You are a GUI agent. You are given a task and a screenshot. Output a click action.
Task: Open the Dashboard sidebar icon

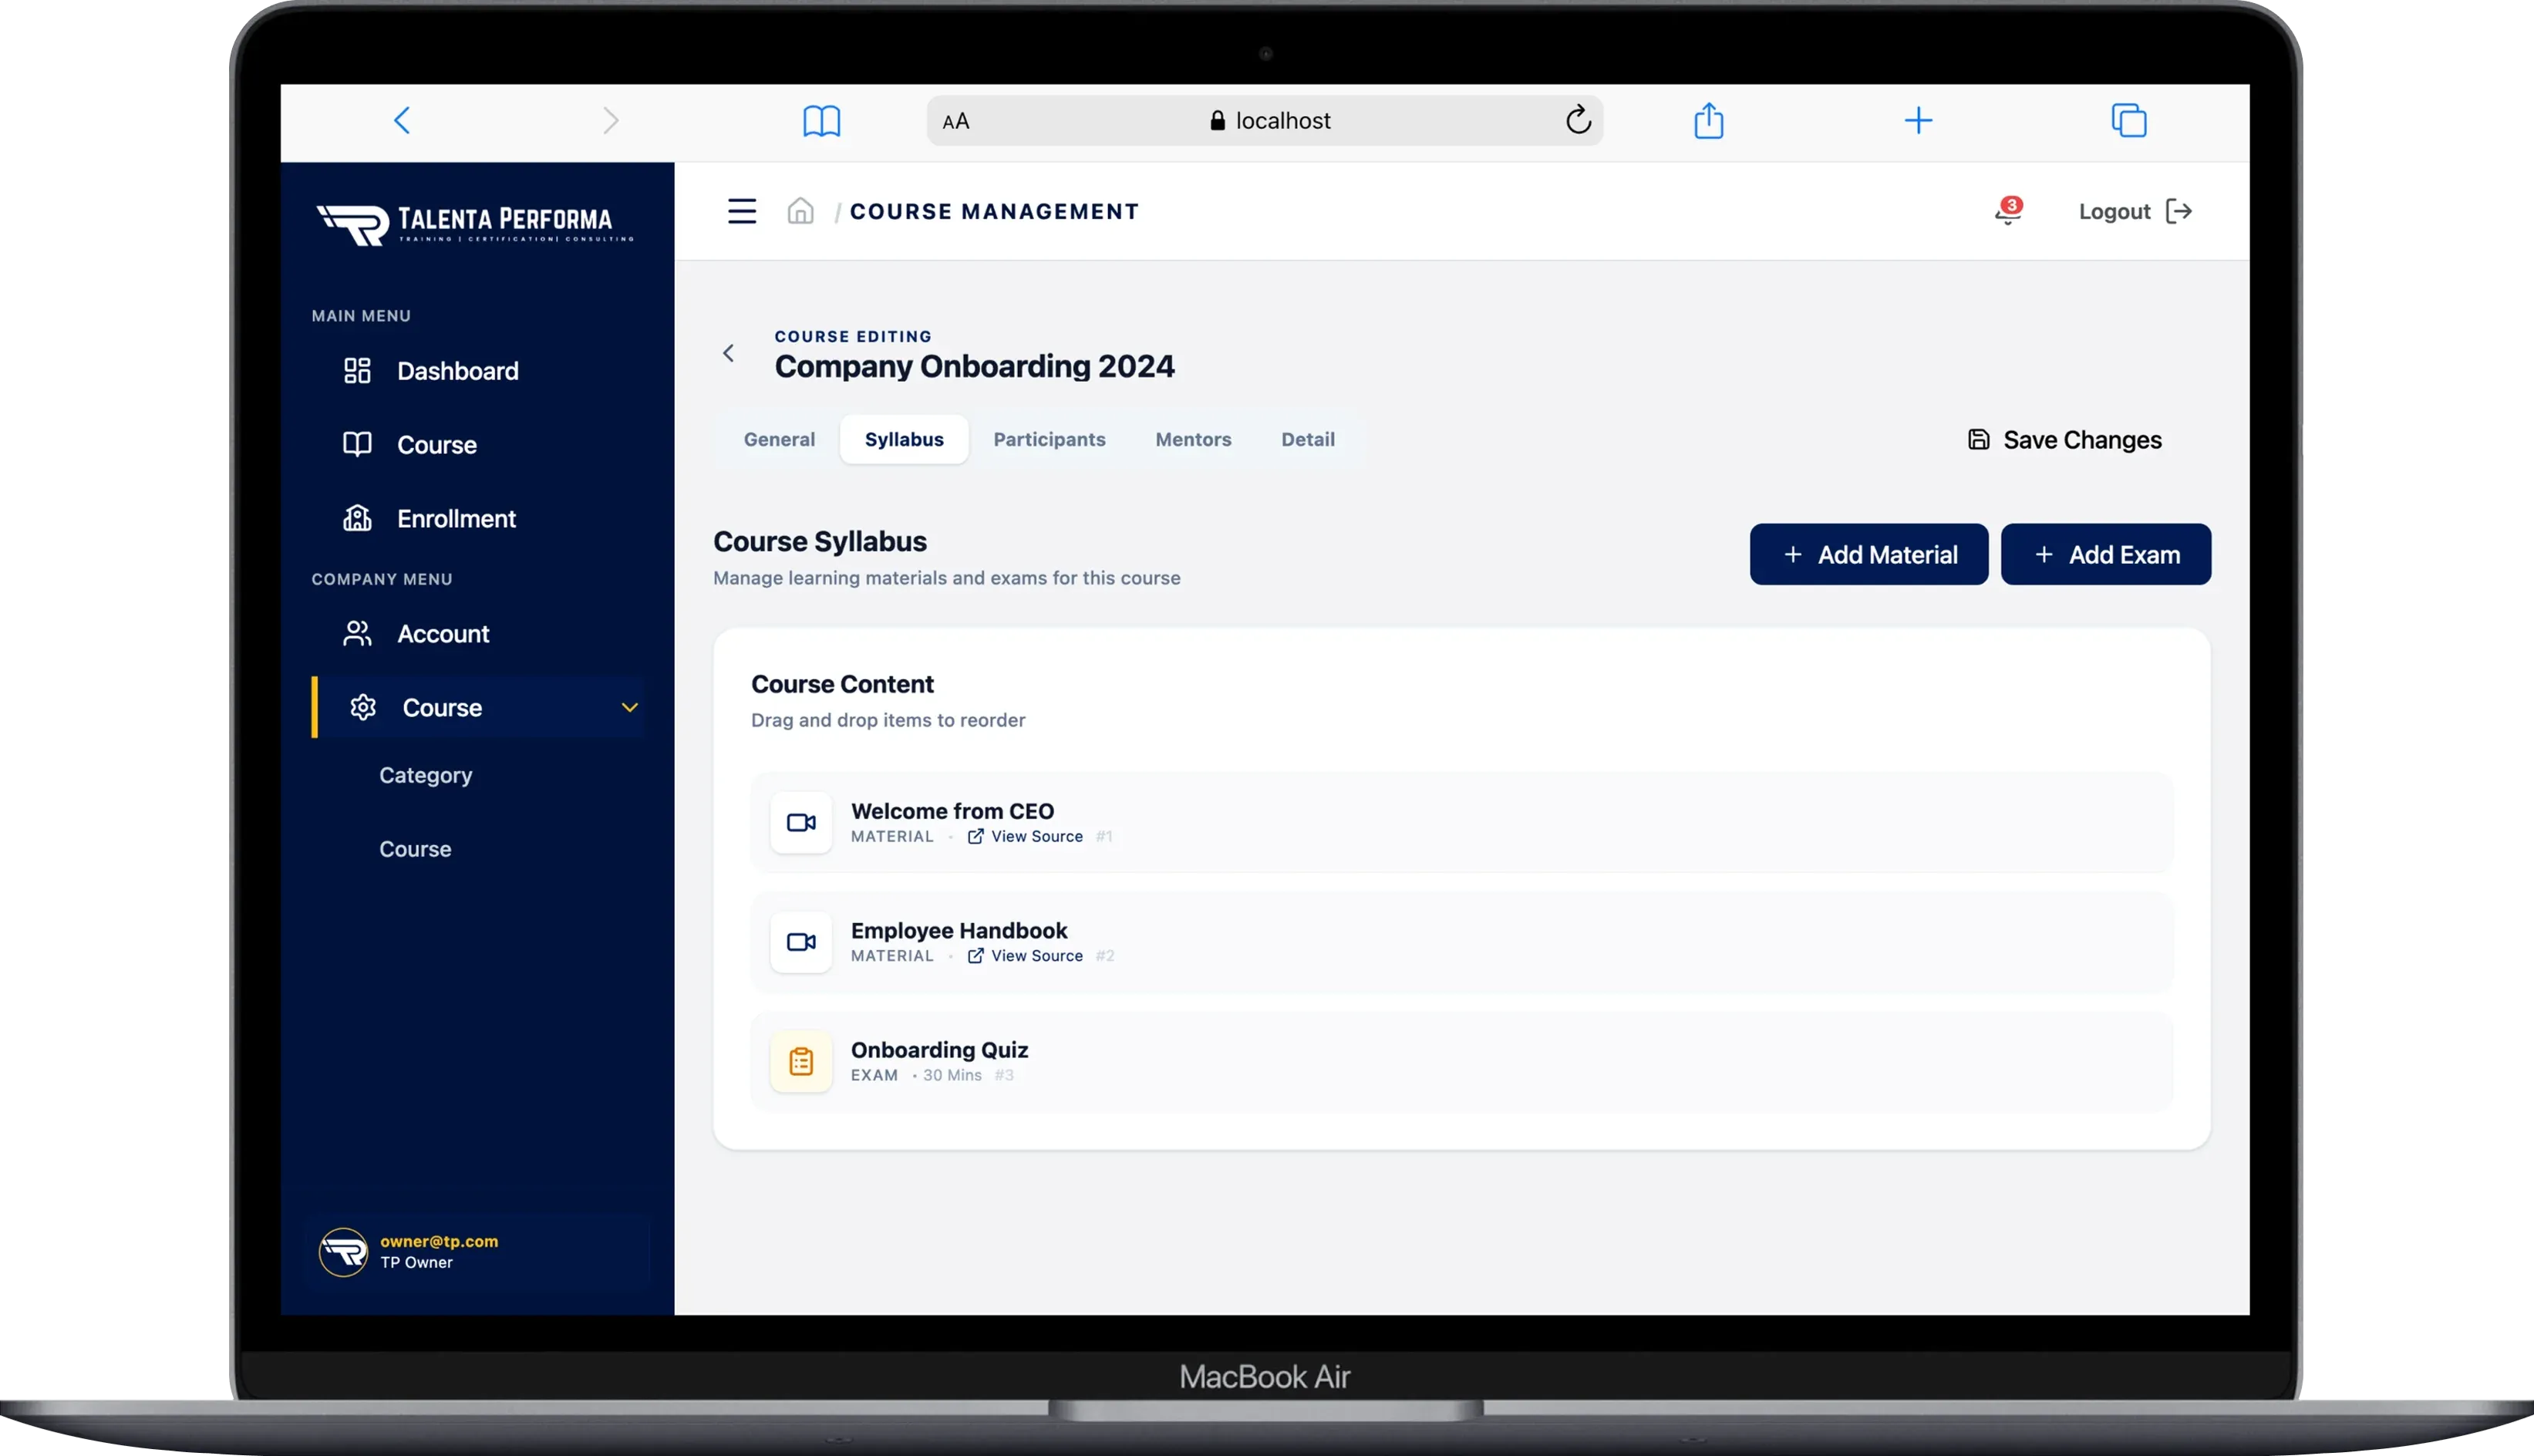coord(357,370)
